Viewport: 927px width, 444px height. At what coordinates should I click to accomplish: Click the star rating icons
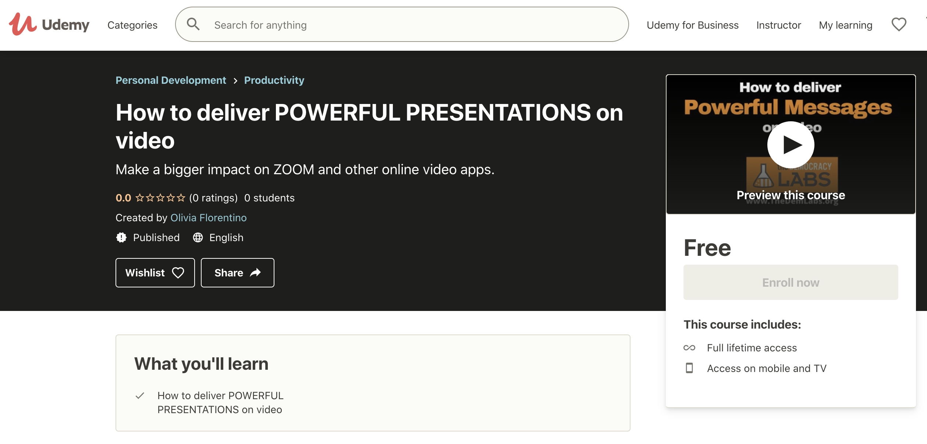[160, 198]
